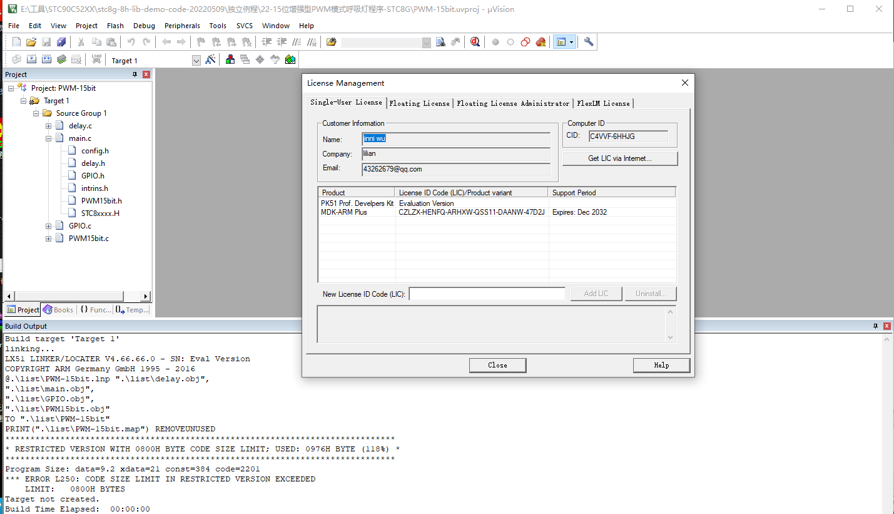Click the Open file icon

pyautogui.click(x=31, y=42)
